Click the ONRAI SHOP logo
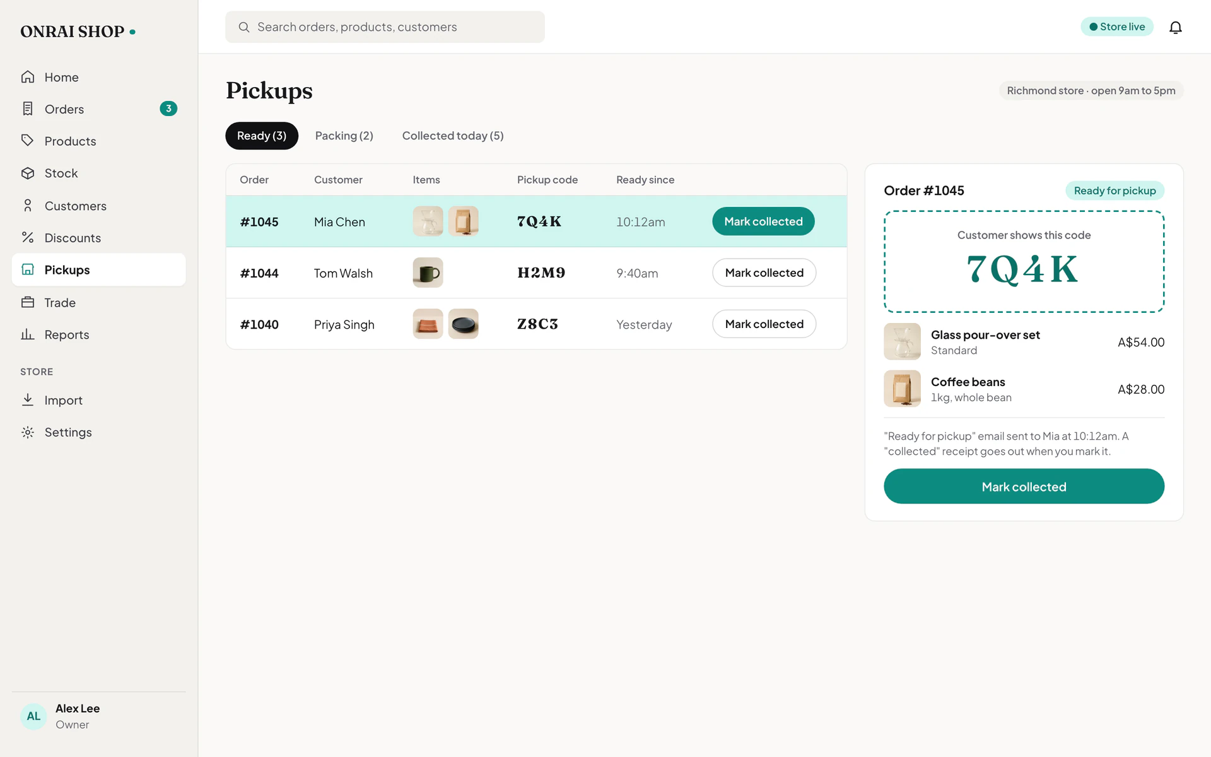This screenshot has height=757, width=1211. [x=78, y=32]
